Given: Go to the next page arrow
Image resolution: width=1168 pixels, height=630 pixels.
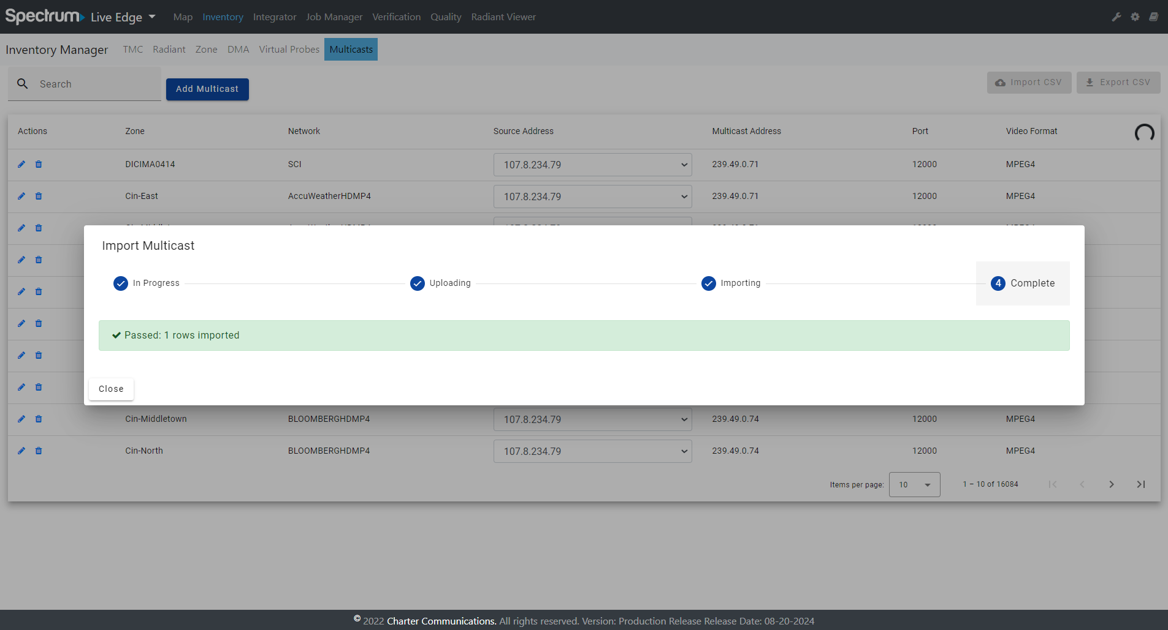Looking at the screenshot, I should point(1112,484).
